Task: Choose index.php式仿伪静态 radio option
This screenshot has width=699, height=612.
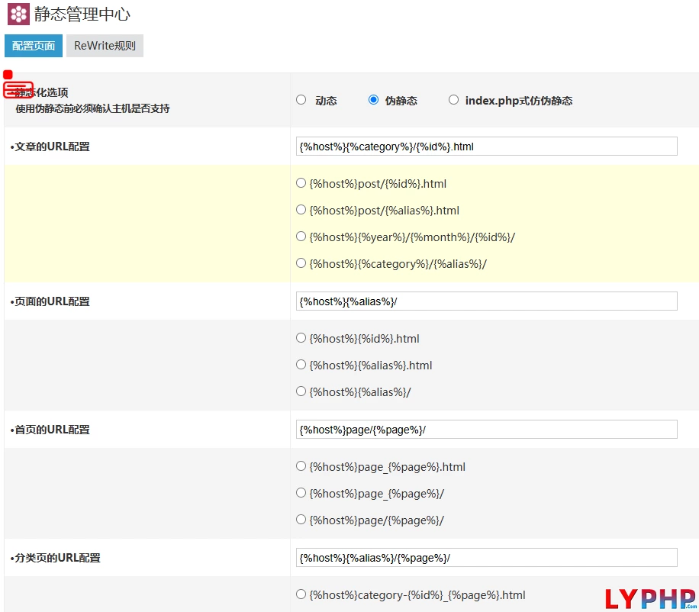Action: [x=454, y=100]
